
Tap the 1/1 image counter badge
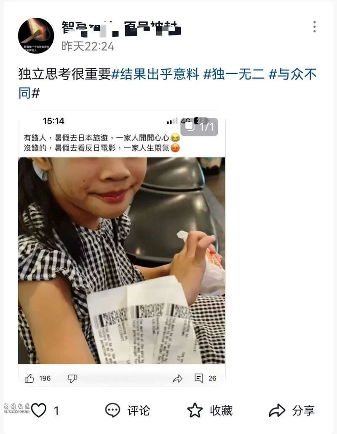tap(199, 127)
